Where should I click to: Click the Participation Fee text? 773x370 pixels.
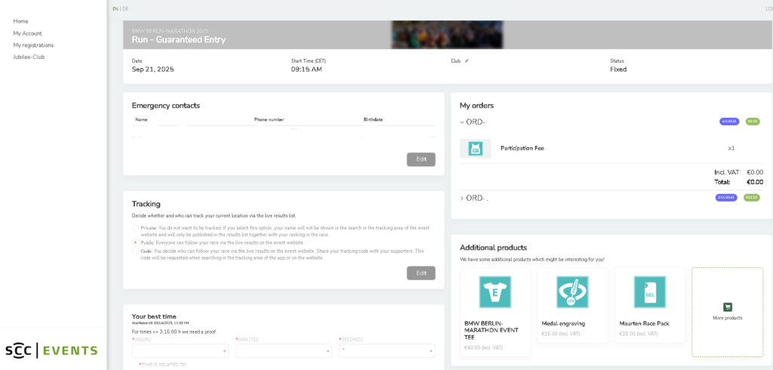pos(522,148)
